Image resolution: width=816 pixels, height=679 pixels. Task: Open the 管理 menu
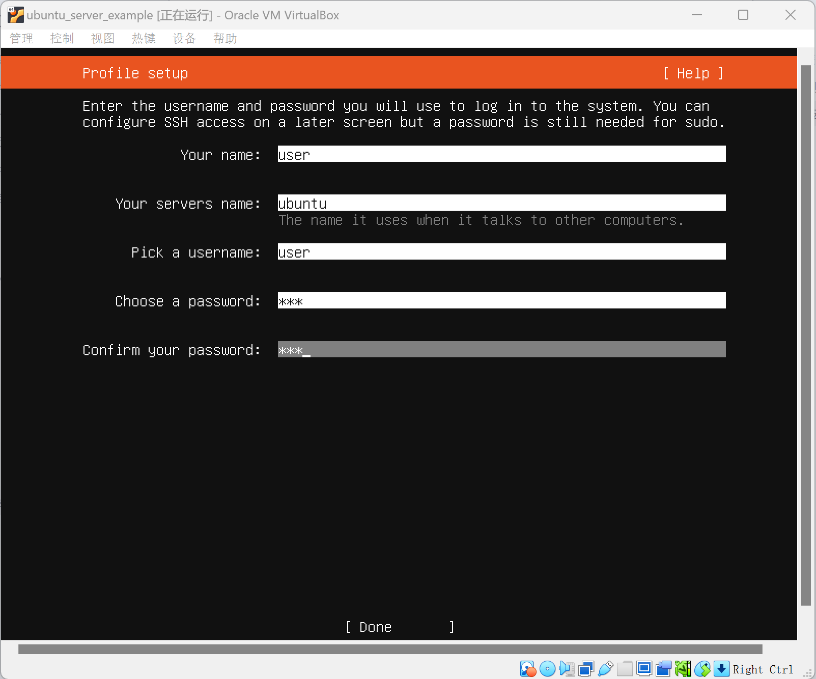[x=21, y=39]
